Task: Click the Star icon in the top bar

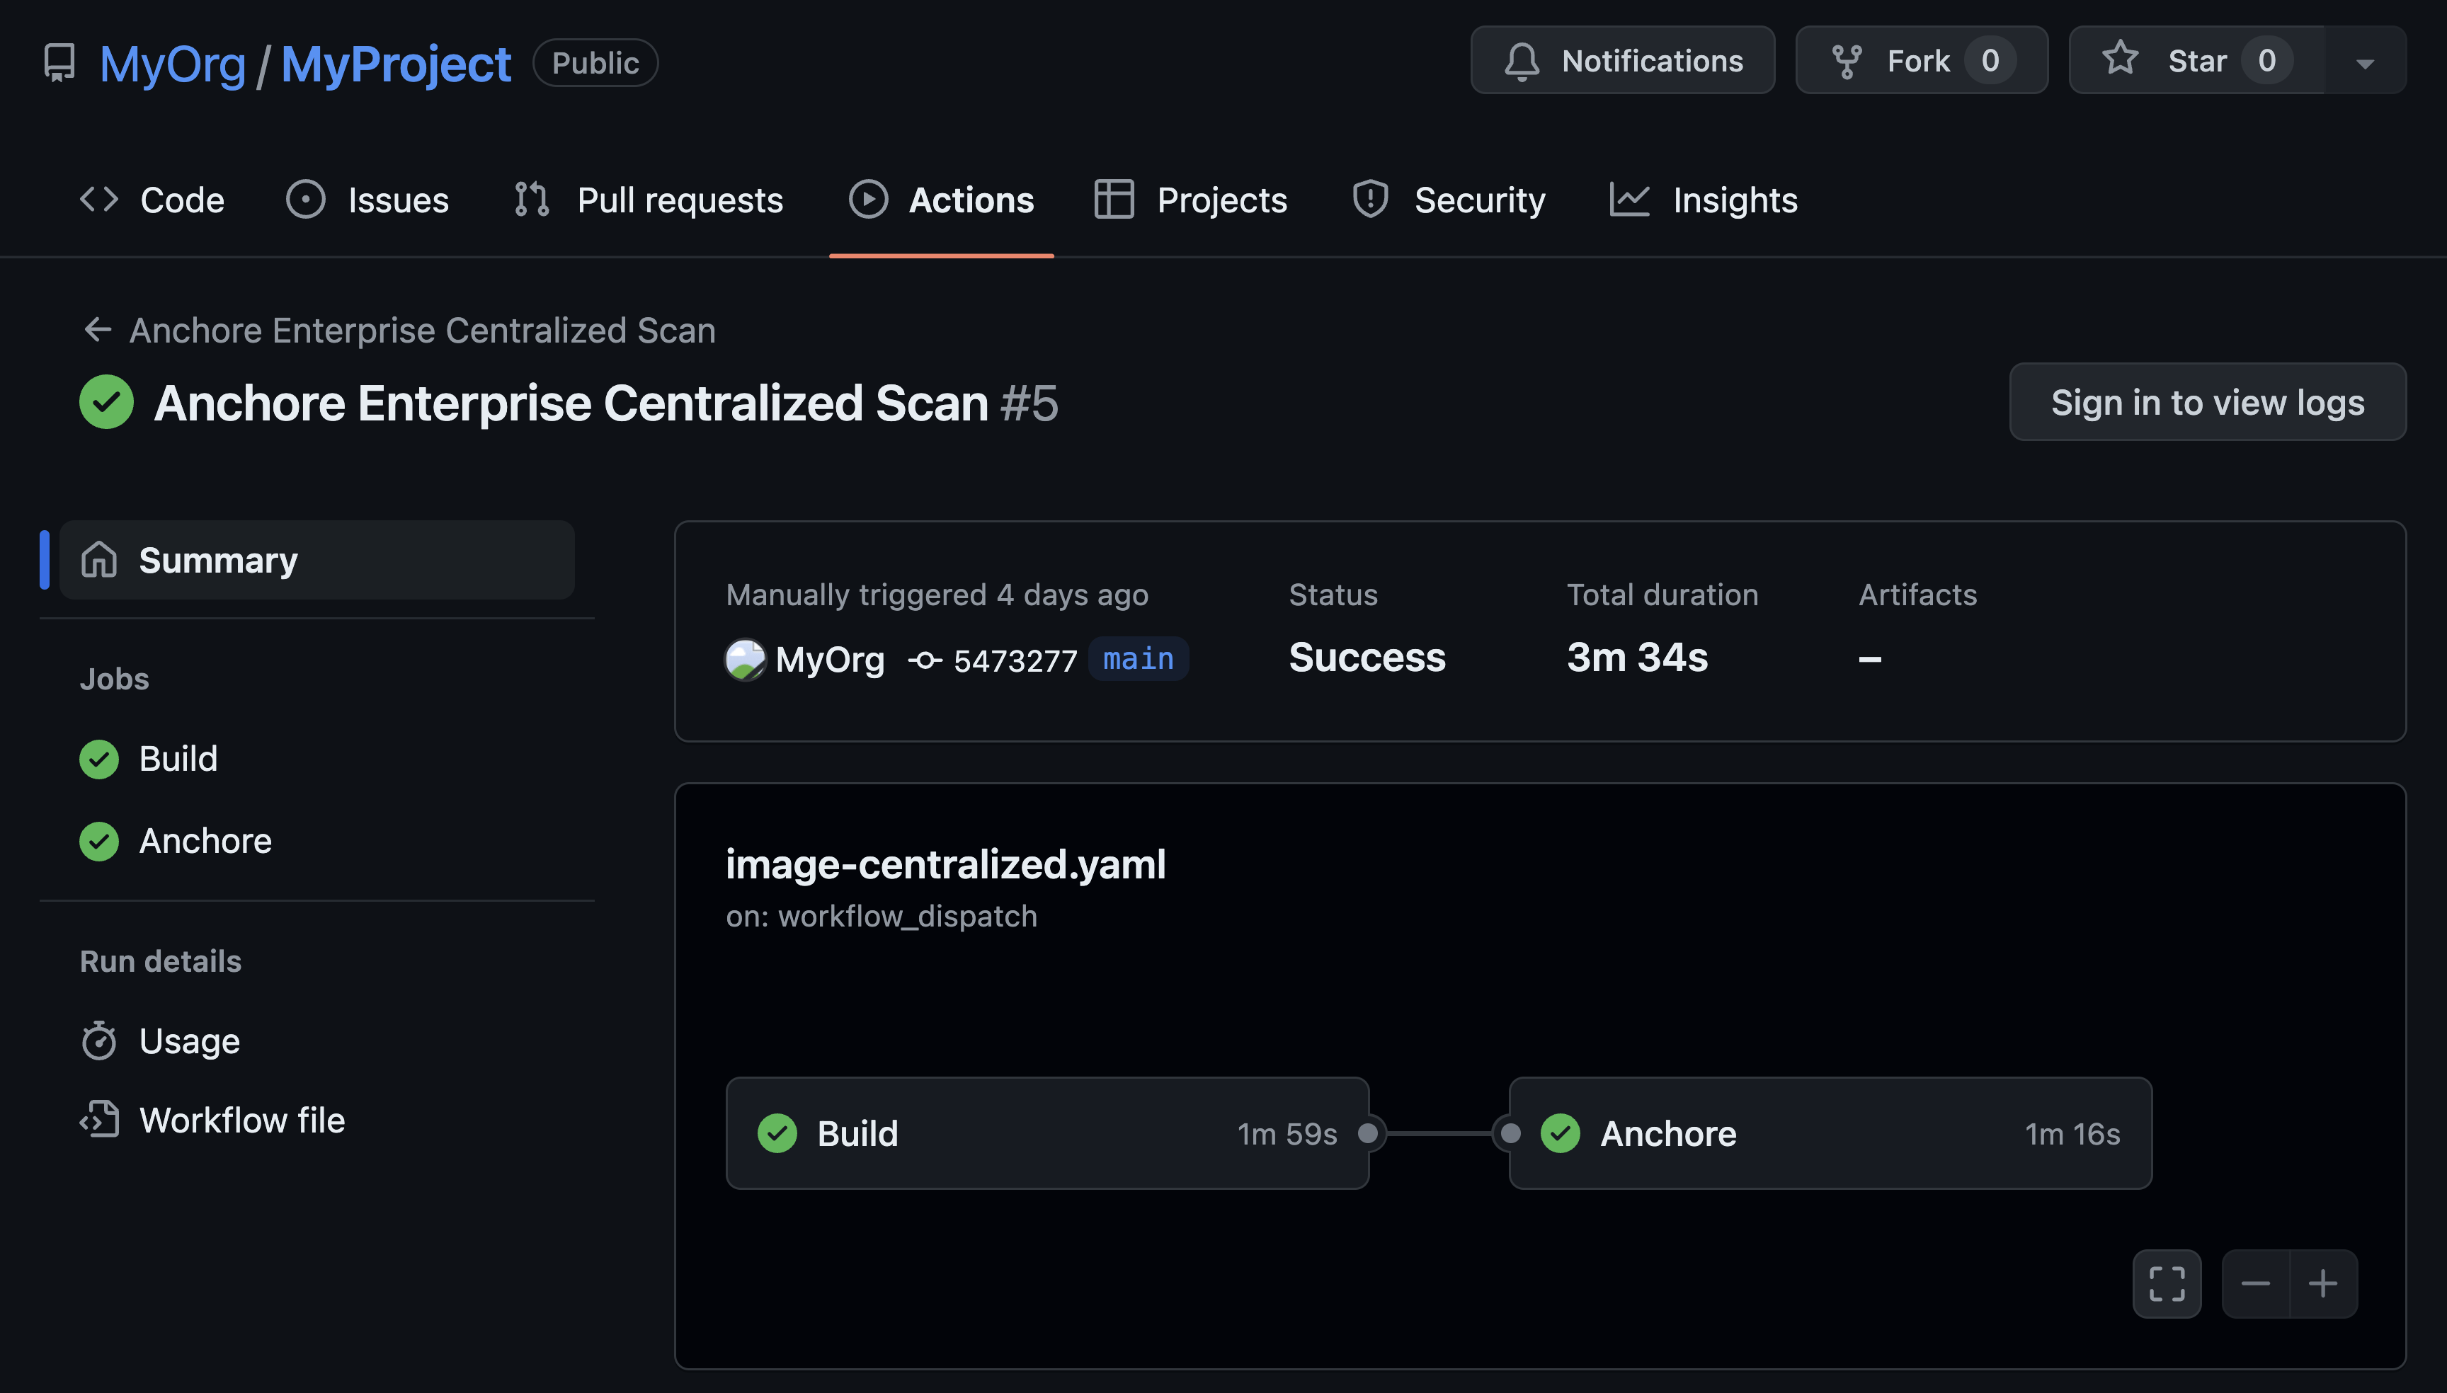Action: (x=2121, y=59)
